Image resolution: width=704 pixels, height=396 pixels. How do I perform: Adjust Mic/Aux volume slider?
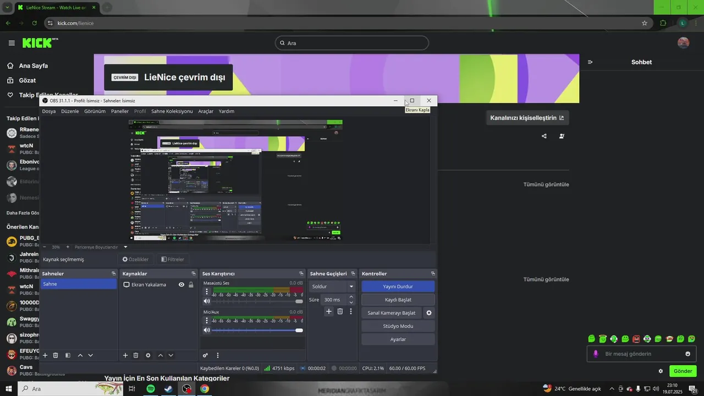(257, 330)
